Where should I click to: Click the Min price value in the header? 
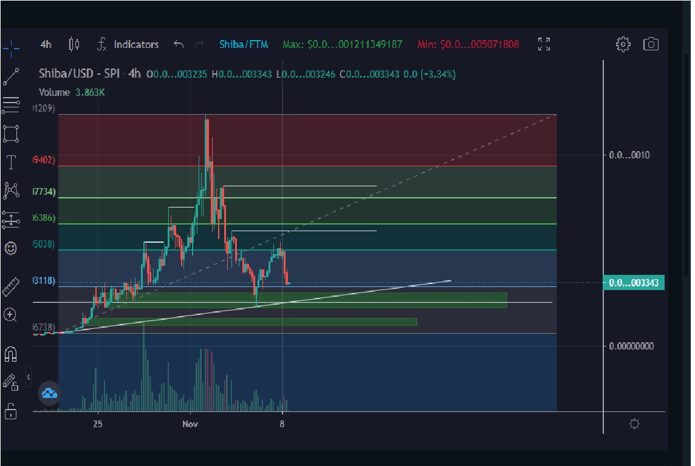[x=468, y=44]
